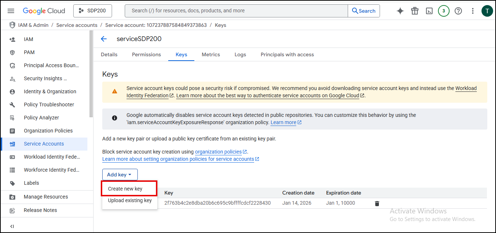Collapse the left navigation panel
The height and width of the screenshot is (233, 496).
(x=12, y=226)
